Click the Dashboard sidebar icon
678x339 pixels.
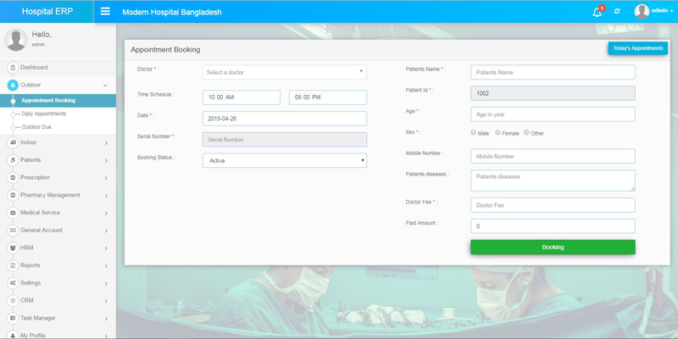[x=13, y=68]
